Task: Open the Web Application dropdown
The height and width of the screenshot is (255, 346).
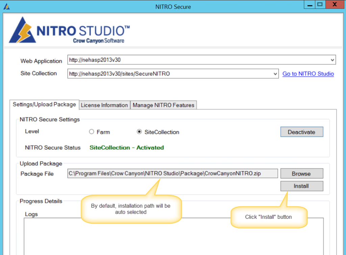Action: coord(331,60)
